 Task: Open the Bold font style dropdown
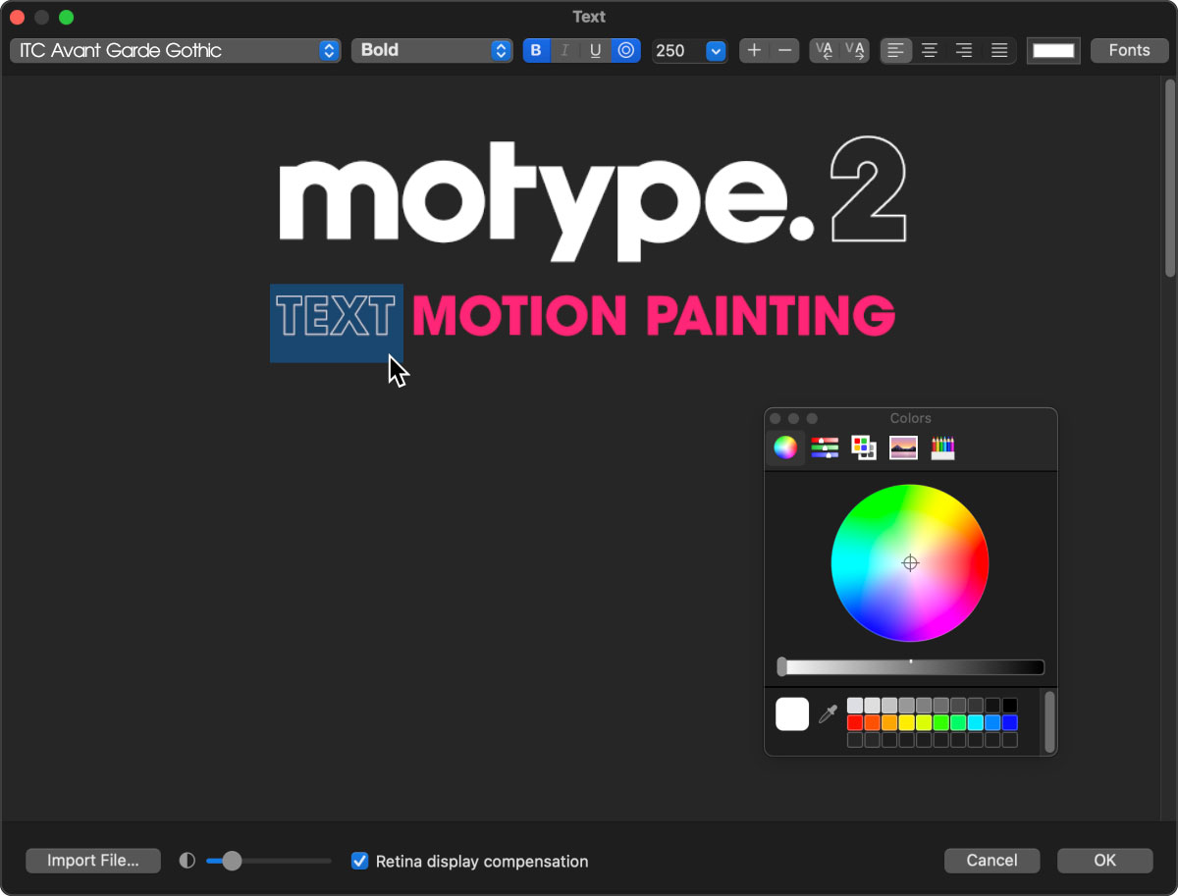pyautogui.click(x=432, y=50)
